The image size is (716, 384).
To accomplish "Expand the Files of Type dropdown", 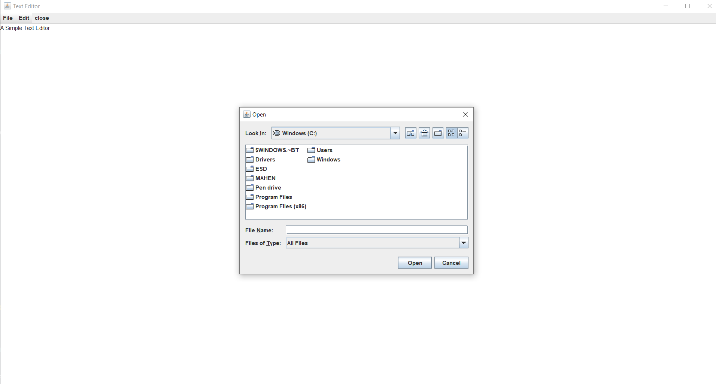I will tap(463, 242).
